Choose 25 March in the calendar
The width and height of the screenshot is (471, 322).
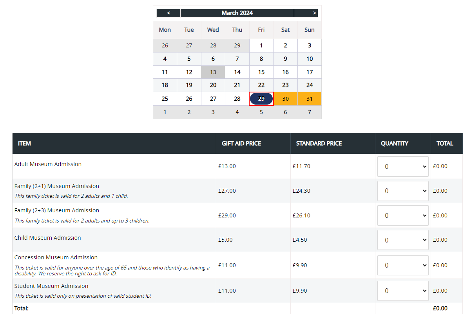point(165,99)
